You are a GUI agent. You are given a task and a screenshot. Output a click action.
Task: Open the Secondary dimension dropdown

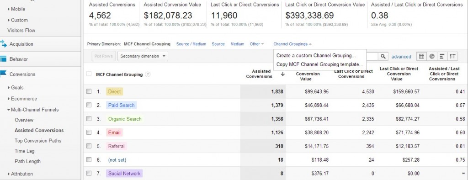point(143,56)
